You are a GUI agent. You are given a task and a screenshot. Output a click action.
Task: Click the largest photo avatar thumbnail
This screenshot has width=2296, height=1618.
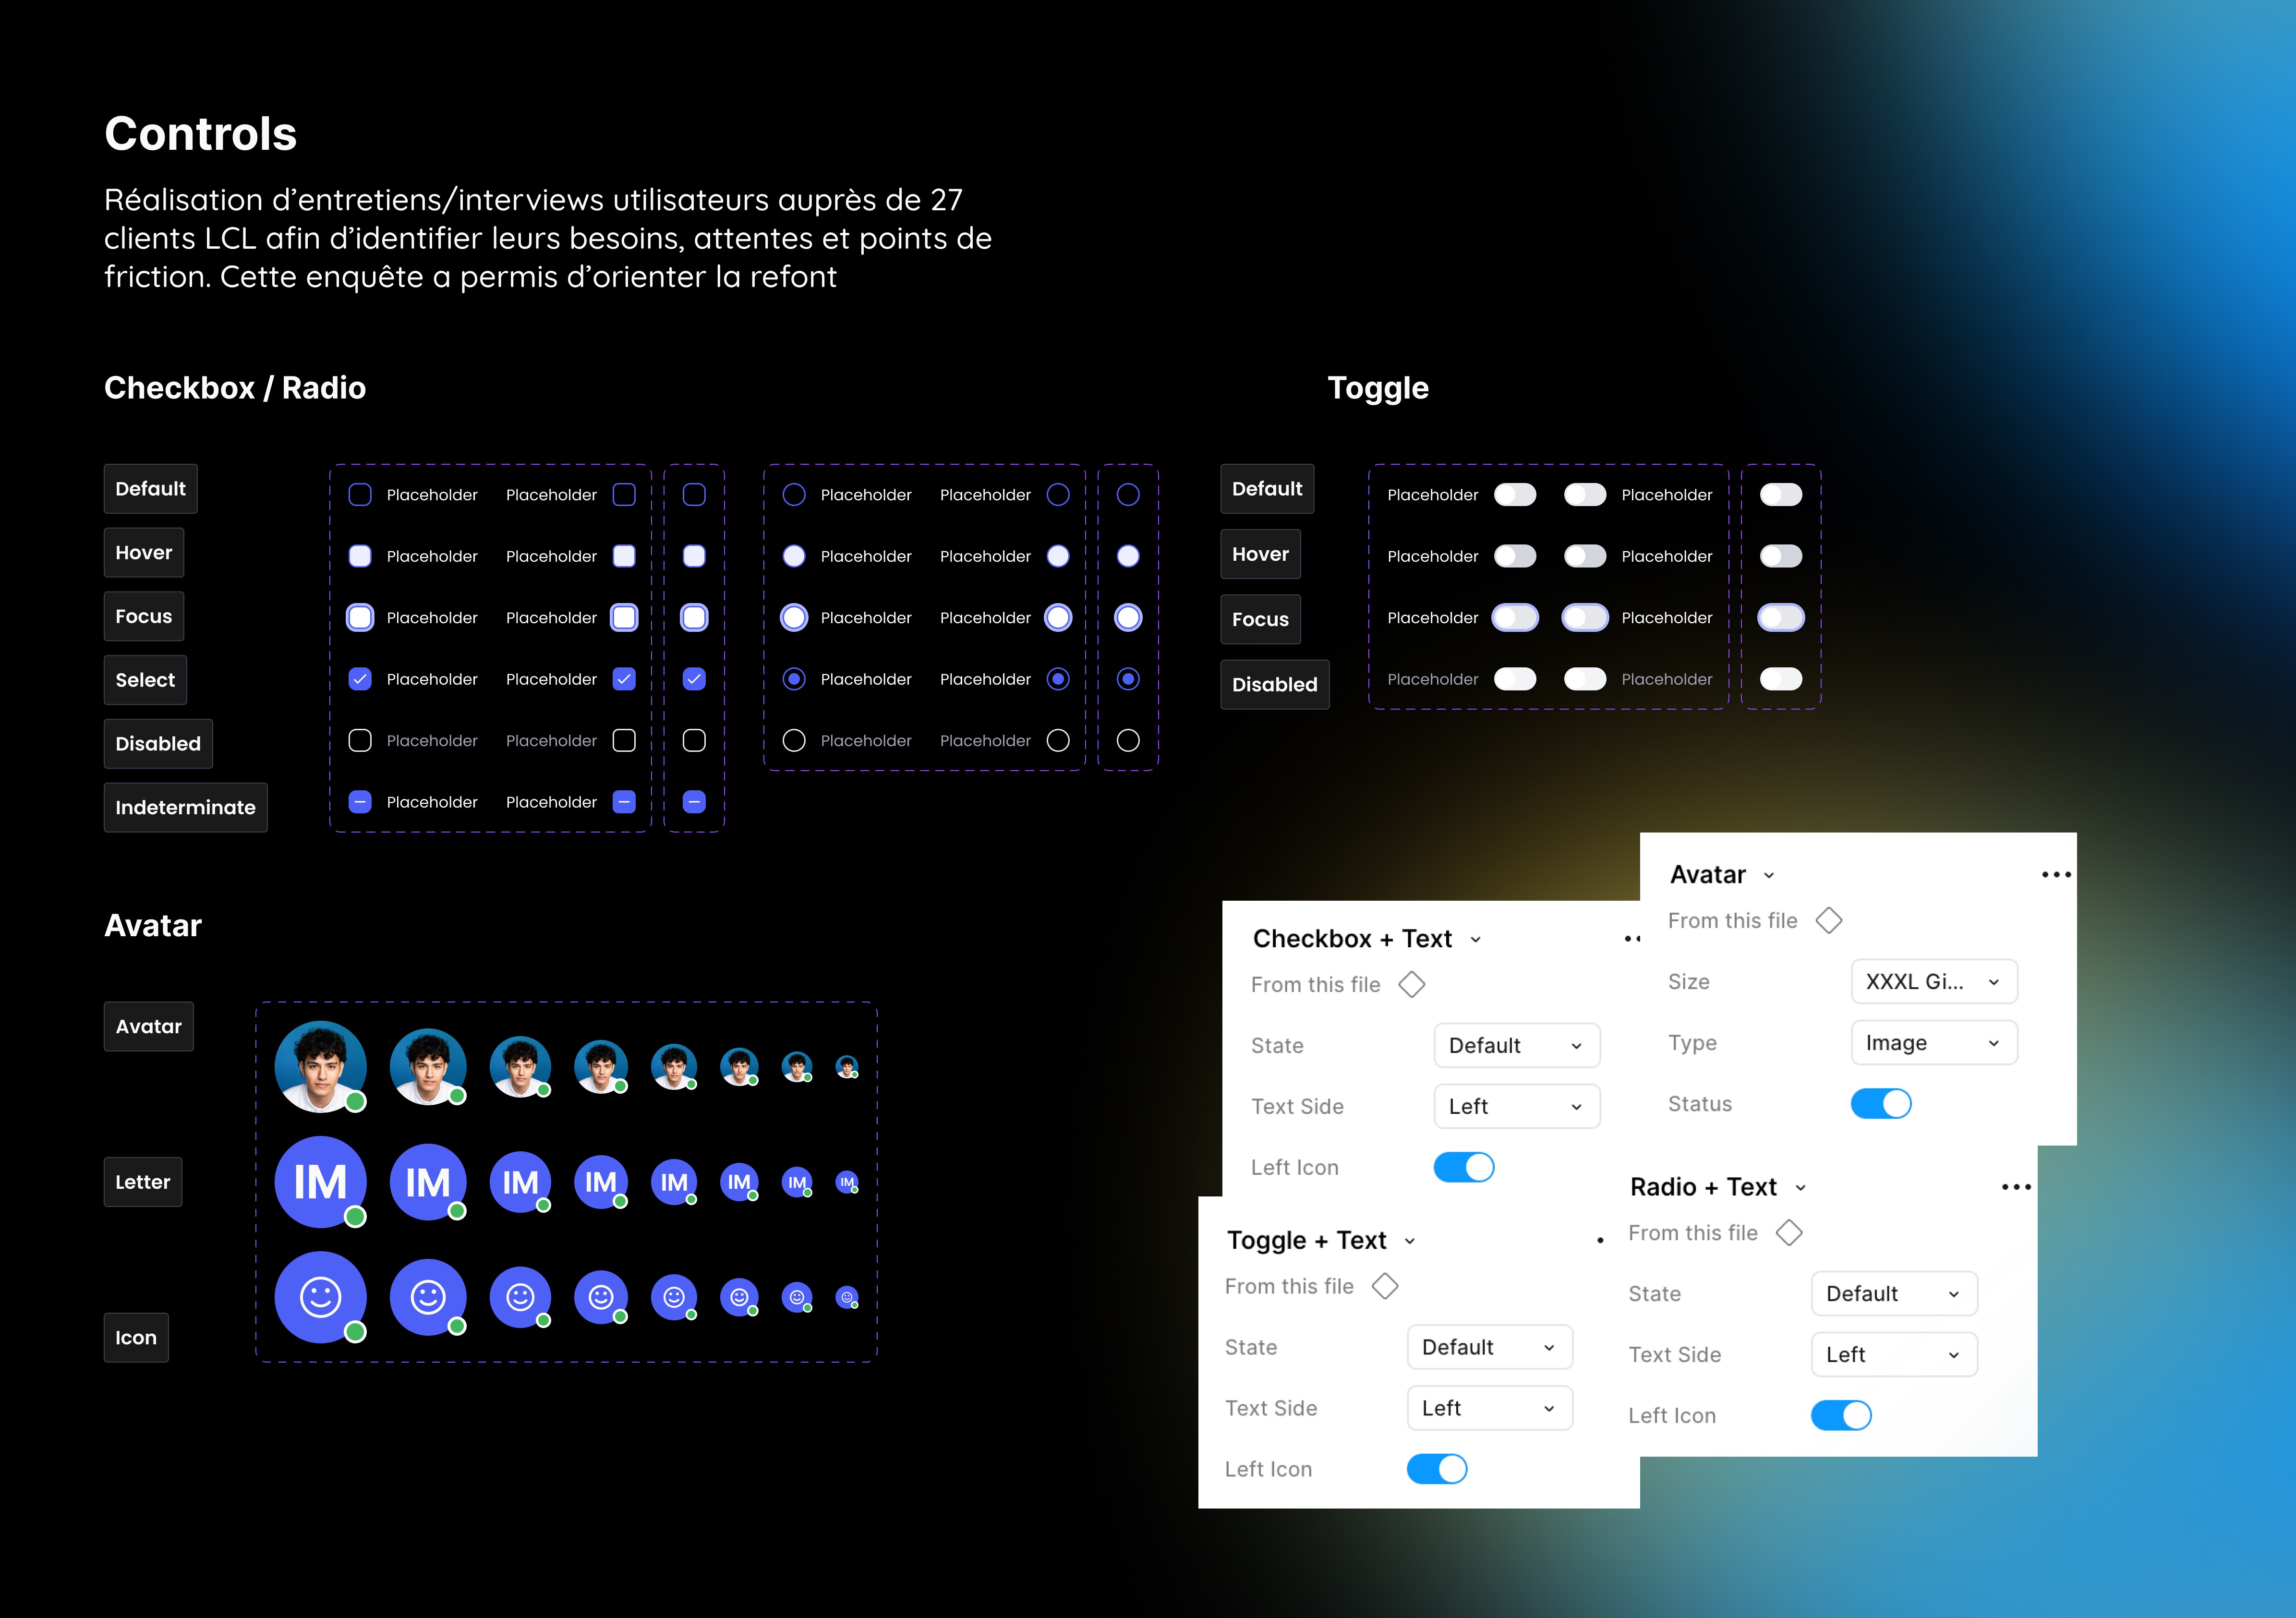(x=320, y=1066)
